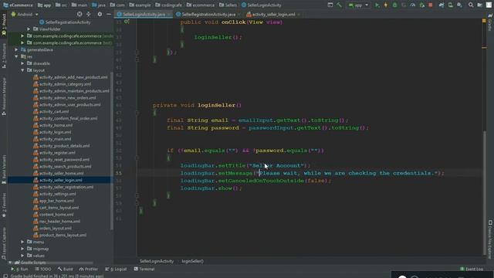Click Scroll from Source target icon in Project panel

pyautogui.click(x=80, y=14)
